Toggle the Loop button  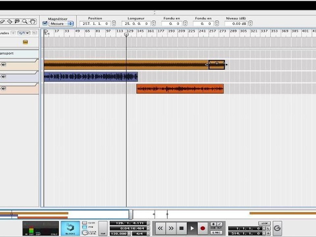pos(264,223)
